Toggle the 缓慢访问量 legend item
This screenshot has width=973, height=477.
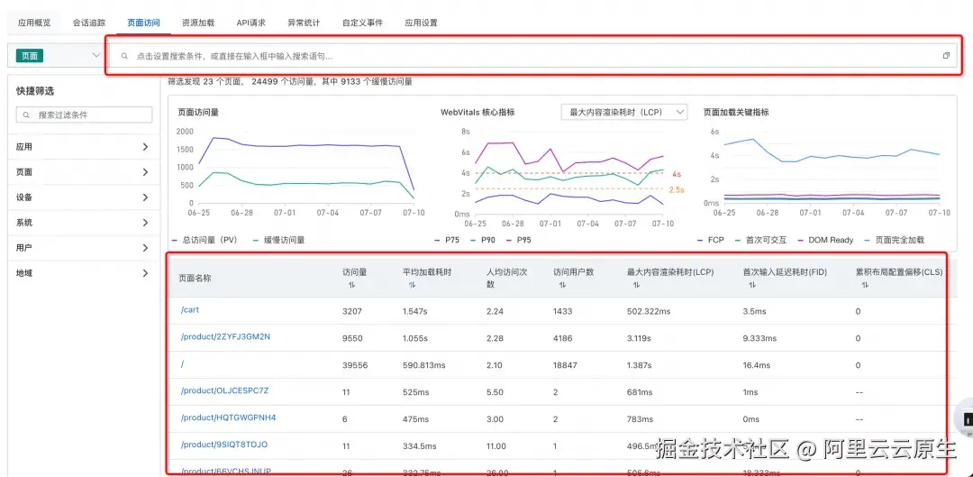point(278,240)
